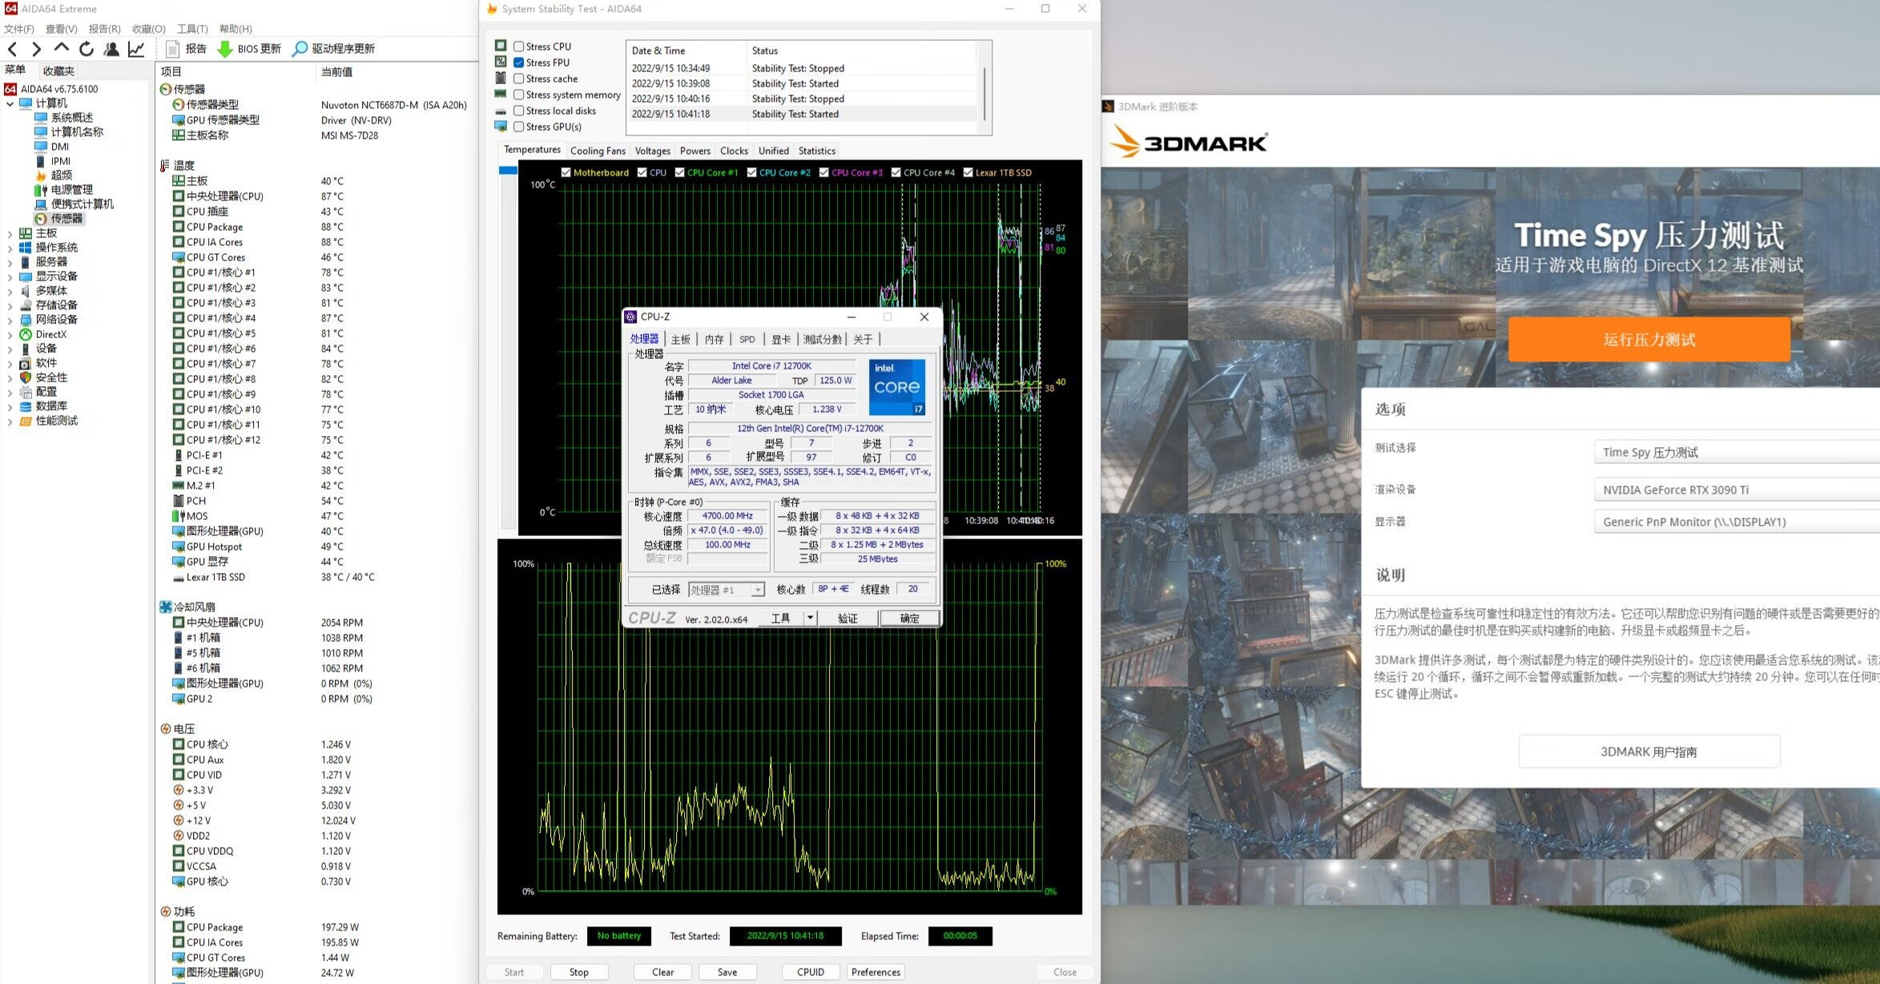1880x984 pixels.
Task: Open the CPU-Z 工具 dropdown arrow
Action: click(x=810, y=618)
